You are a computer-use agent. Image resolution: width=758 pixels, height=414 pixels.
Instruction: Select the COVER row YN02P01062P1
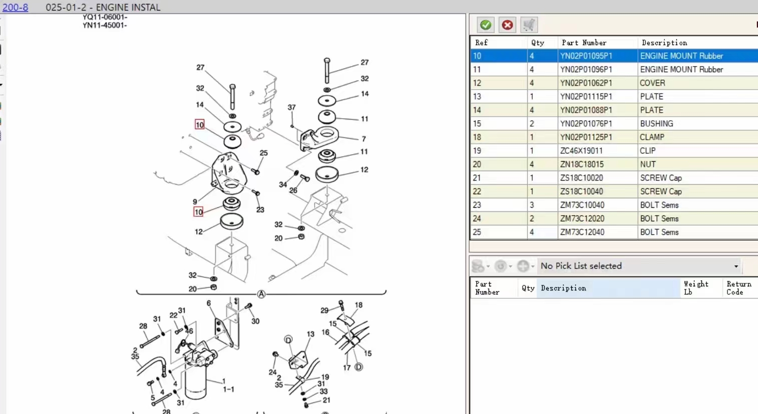(x=614, y=83)
